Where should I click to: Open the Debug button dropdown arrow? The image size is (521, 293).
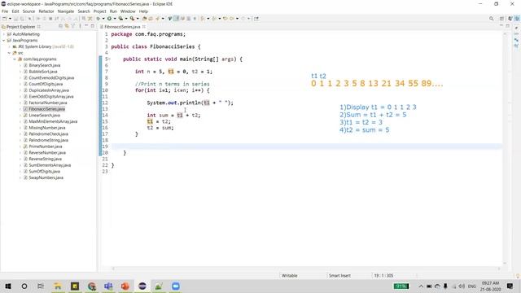pyautogui.click(x=103, y=19)
